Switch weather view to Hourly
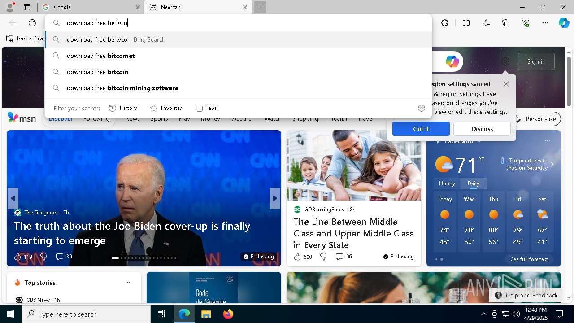This screenshot has height=323, width=574. click(x=447, y=183)
